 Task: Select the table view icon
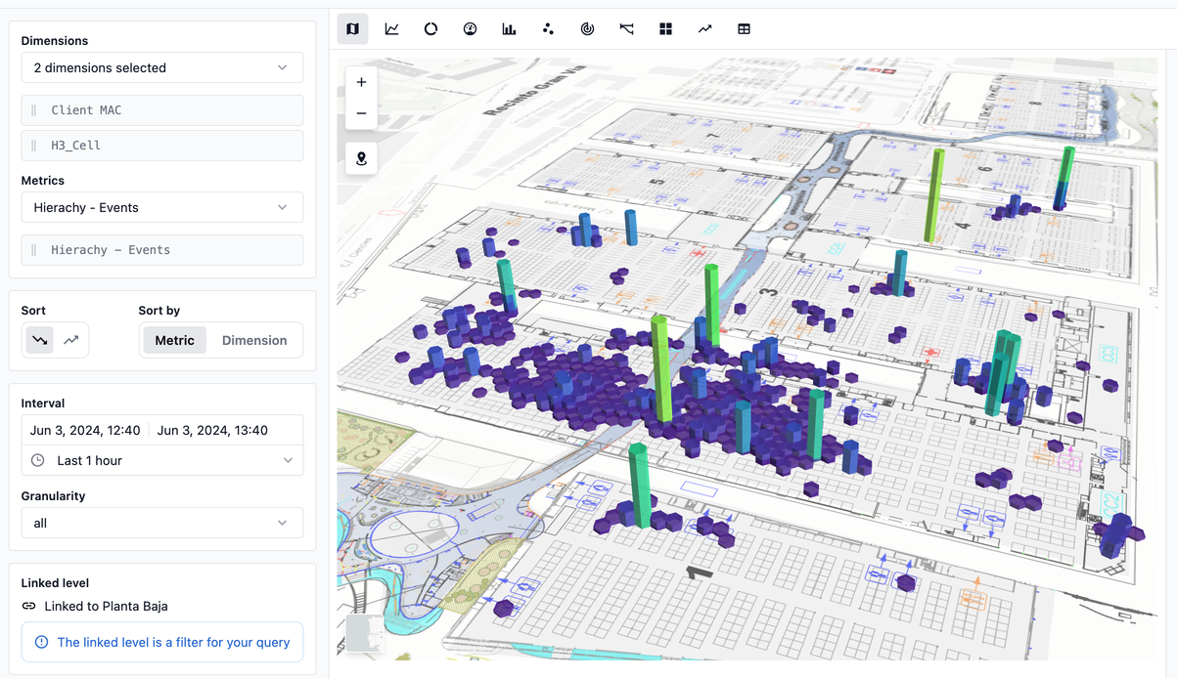pos(744,29)
